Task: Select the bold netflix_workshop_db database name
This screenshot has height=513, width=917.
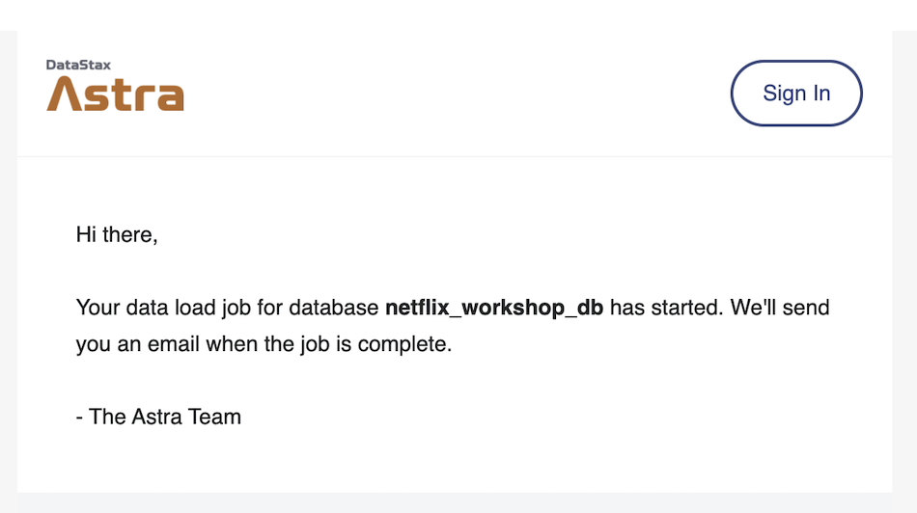Action: click(494, 308)
